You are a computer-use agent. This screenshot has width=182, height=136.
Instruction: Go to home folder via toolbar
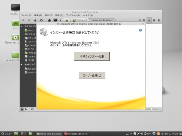[x=49, y=20]
